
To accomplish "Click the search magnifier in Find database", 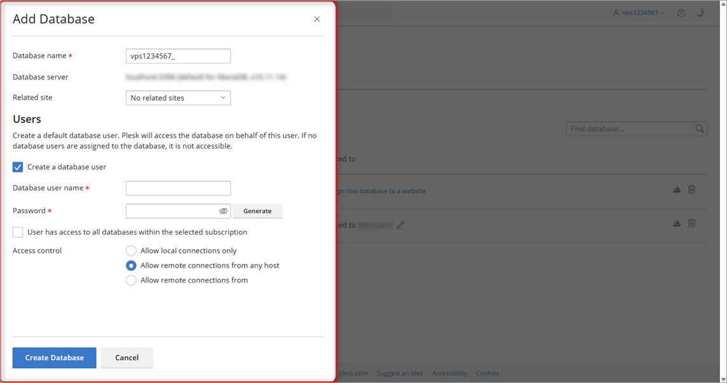I will click(x=699, y=129).
